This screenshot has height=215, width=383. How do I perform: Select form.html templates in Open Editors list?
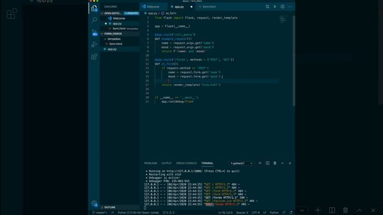pos(120,29)
